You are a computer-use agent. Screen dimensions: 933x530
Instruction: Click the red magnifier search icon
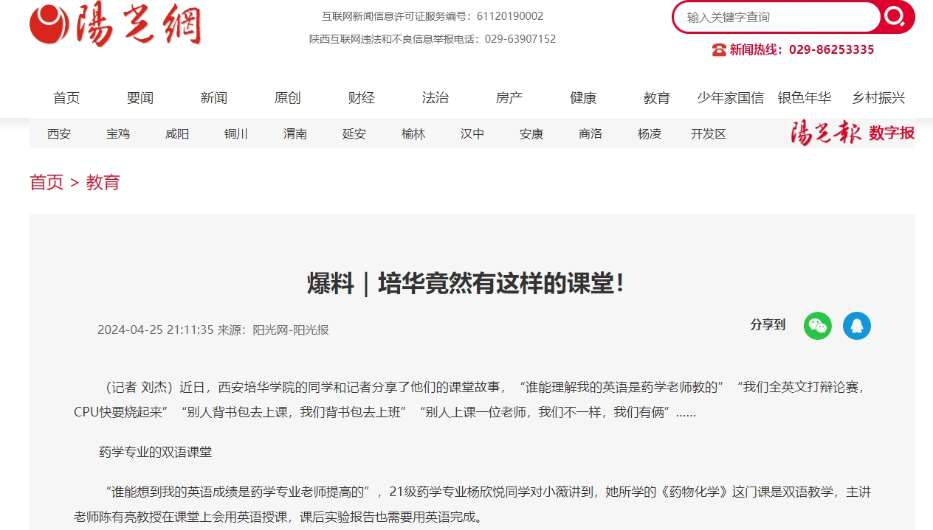point(895,17)
